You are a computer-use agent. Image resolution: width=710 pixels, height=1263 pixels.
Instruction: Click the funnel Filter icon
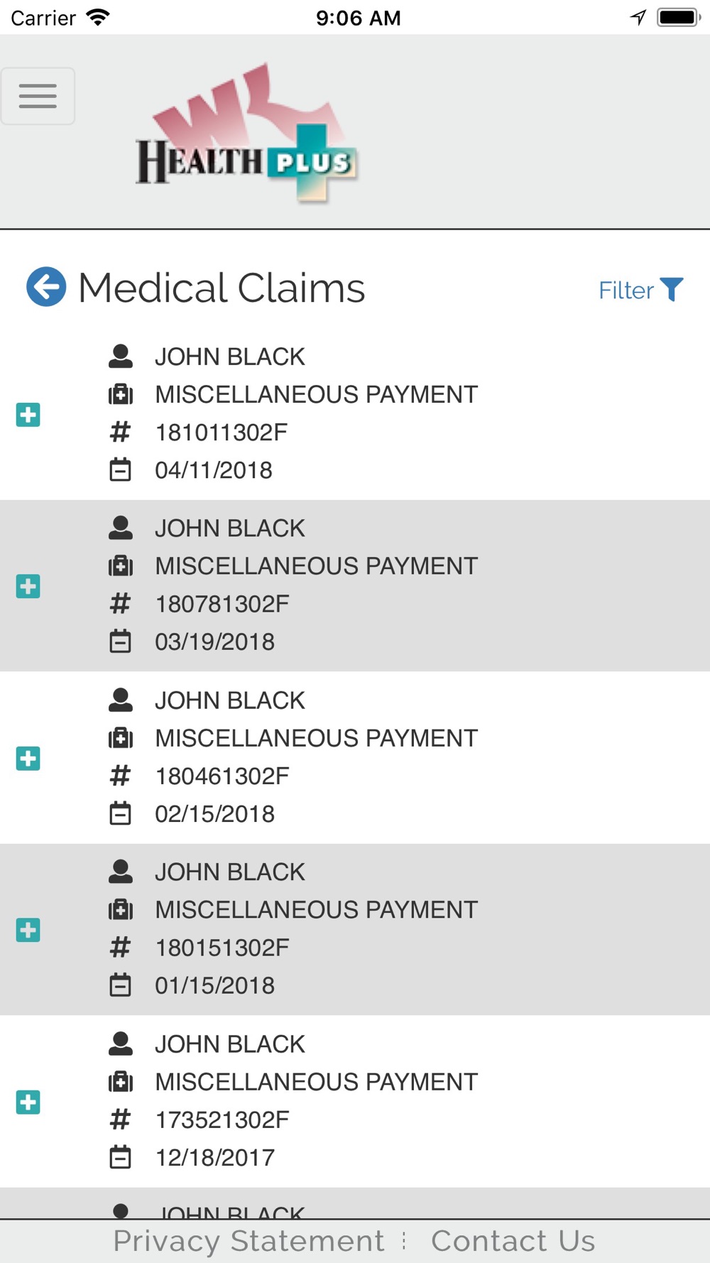pos(672,290)
